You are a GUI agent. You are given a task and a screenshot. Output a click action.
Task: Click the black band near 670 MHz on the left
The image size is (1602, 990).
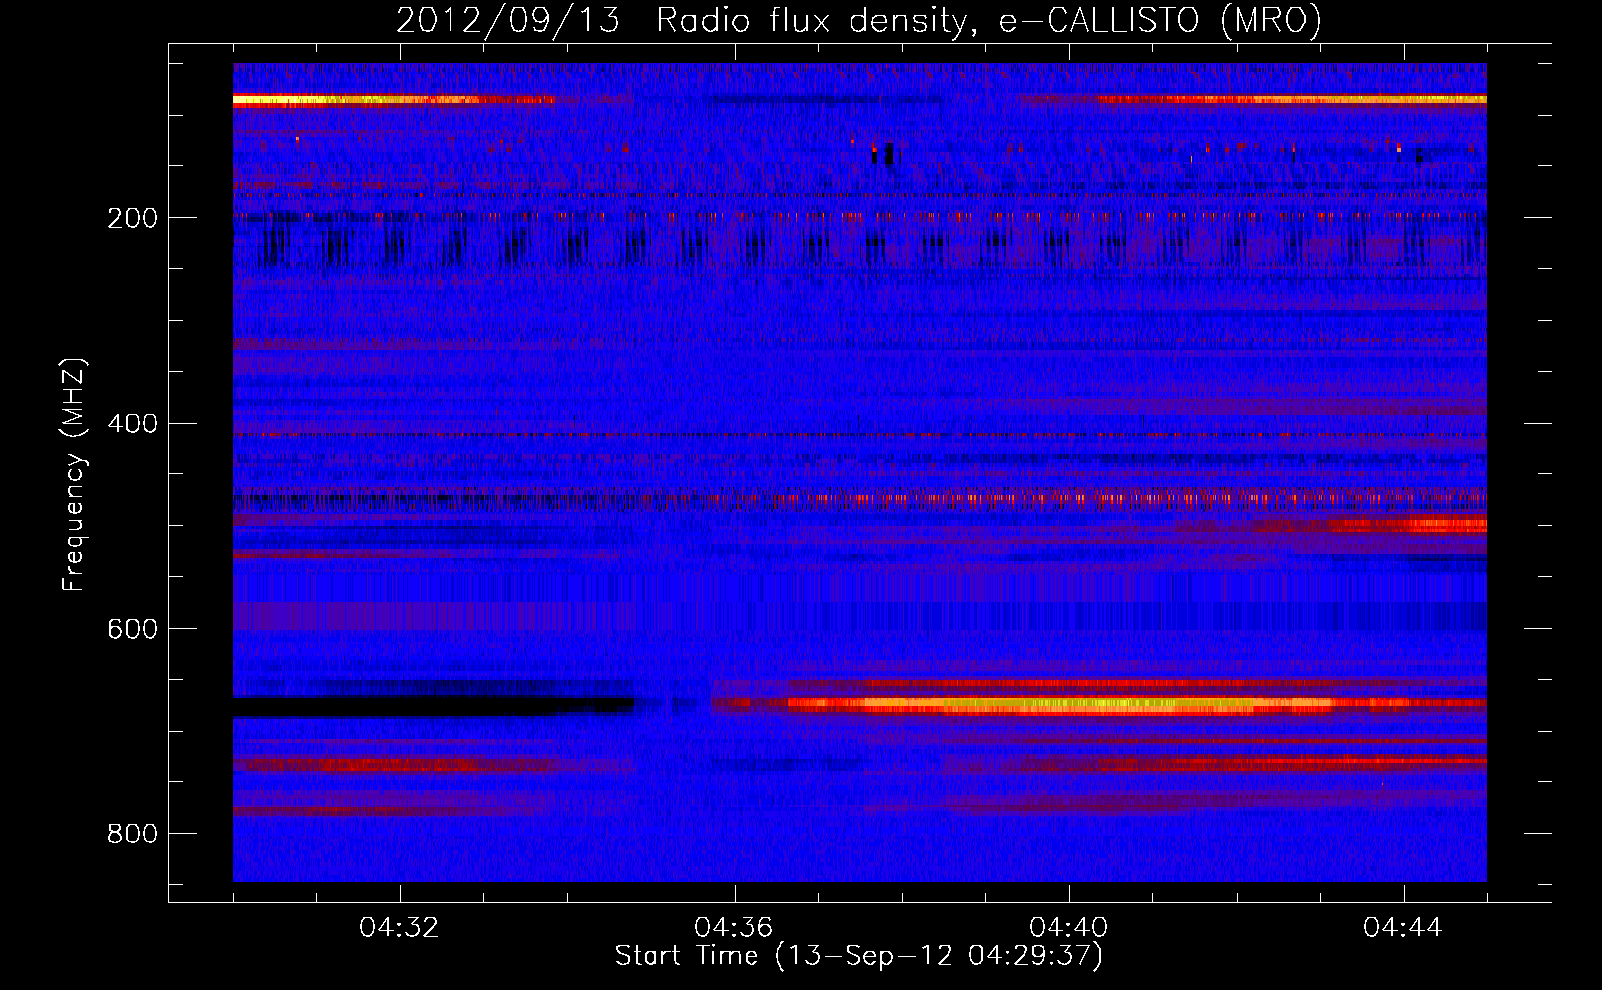click(x=433, y=706)
